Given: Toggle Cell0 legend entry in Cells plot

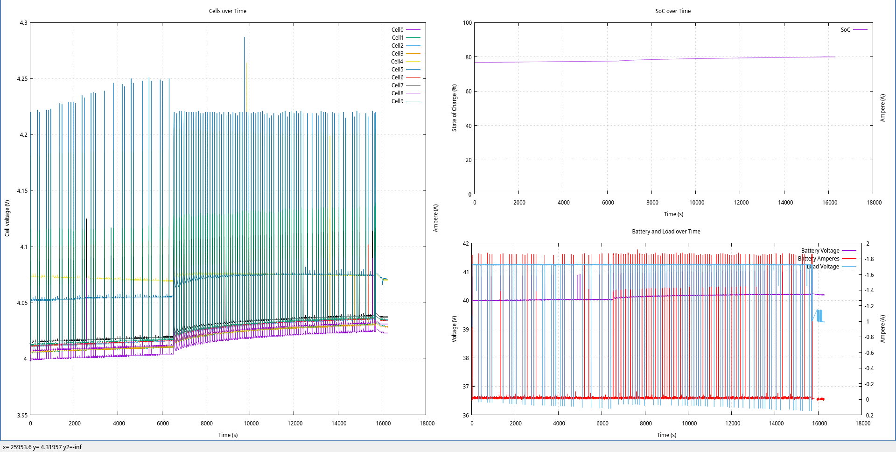Looking at the screenshot, I should (x=398, y=29).
